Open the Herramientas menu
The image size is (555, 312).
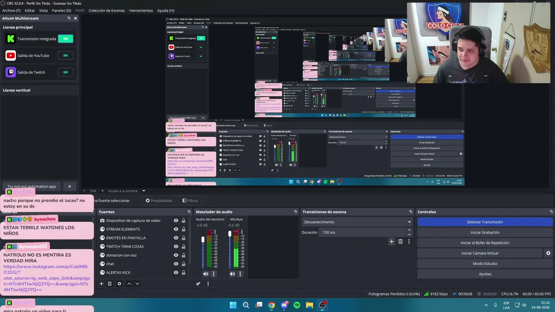point(141,10)
